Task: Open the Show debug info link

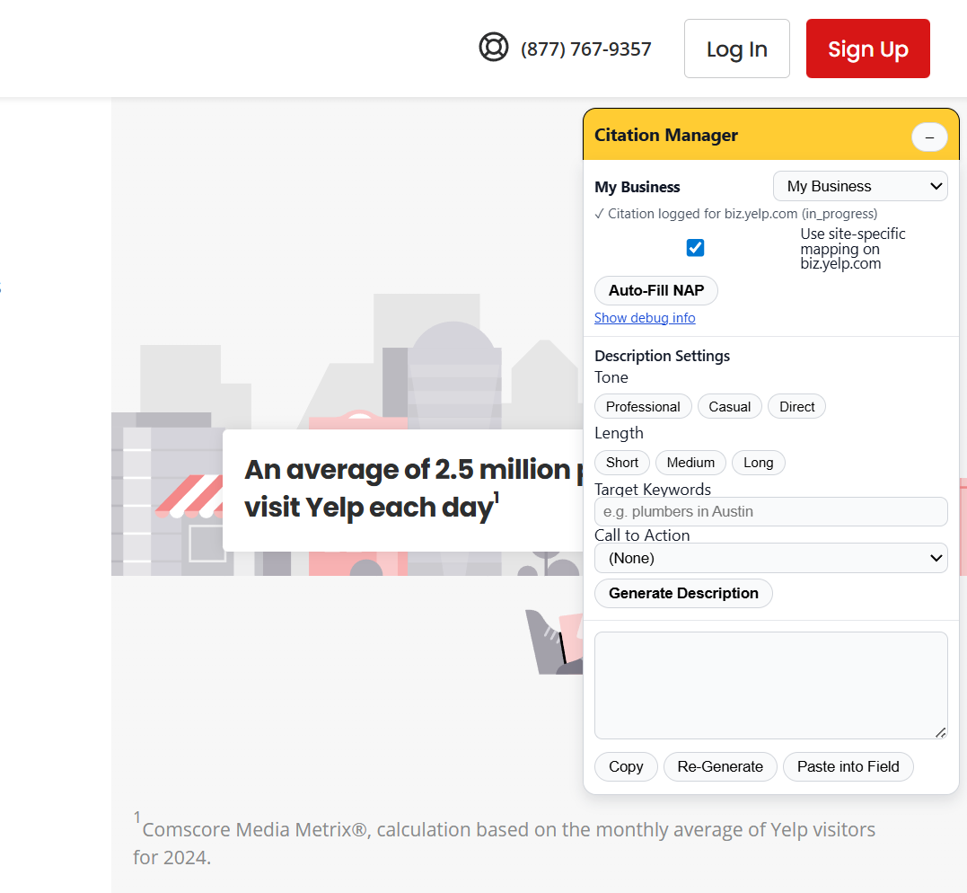Action: 645,318
